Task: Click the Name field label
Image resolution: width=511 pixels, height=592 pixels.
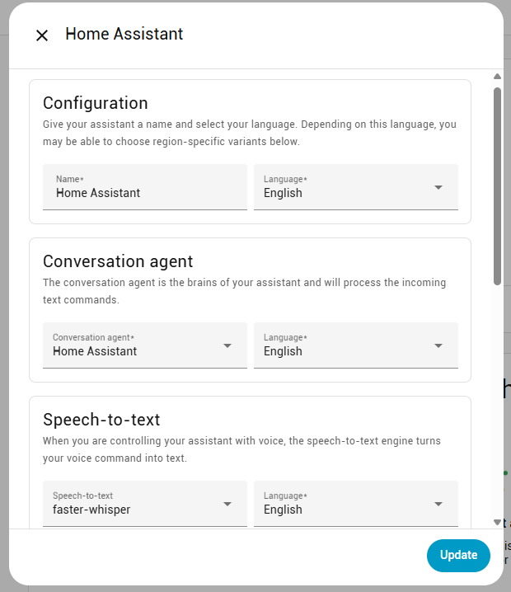Action: tap(71, 179)
